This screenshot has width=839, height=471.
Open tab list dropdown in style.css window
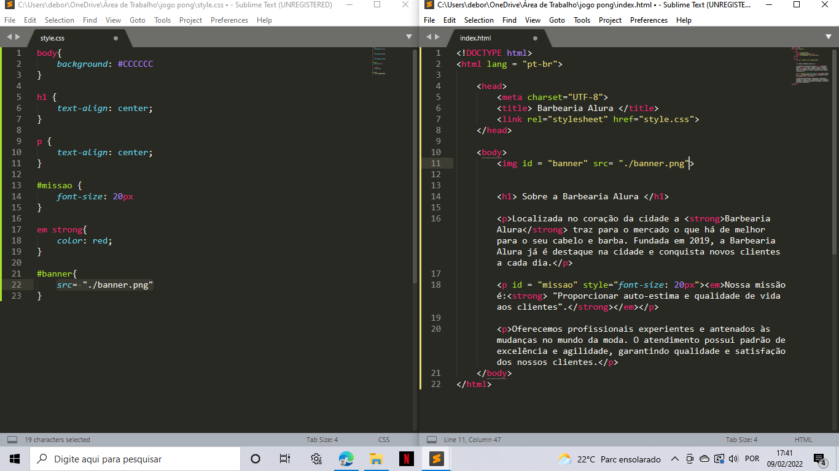[409, 37]
